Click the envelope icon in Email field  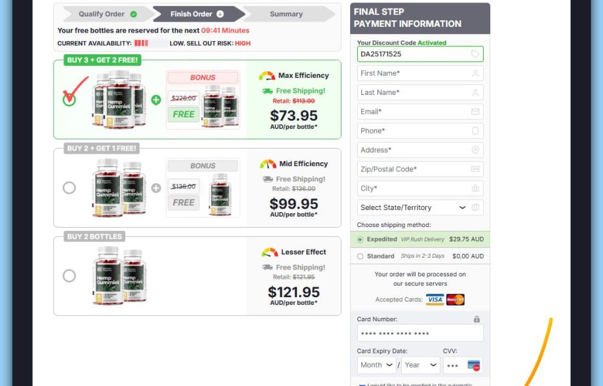coord(475,112)
